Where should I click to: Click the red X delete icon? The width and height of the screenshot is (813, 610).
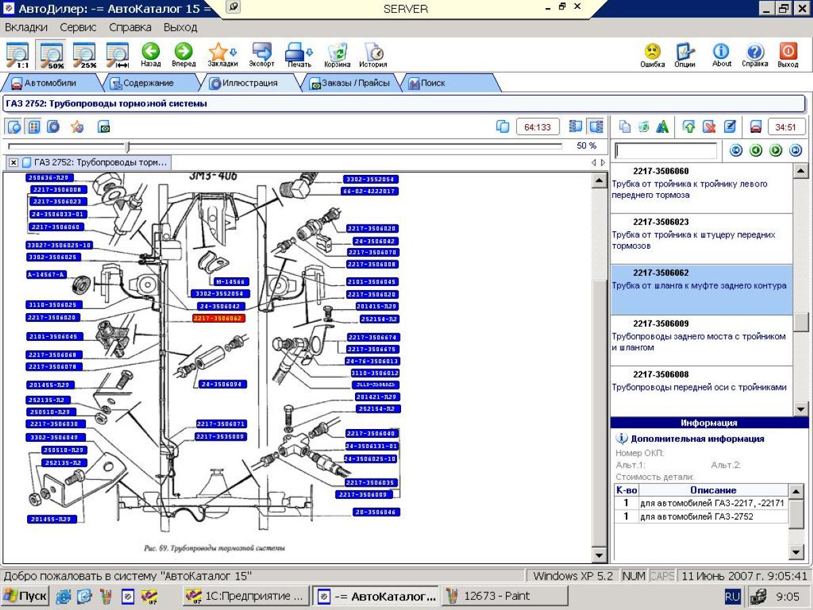(x=709, y=127)
